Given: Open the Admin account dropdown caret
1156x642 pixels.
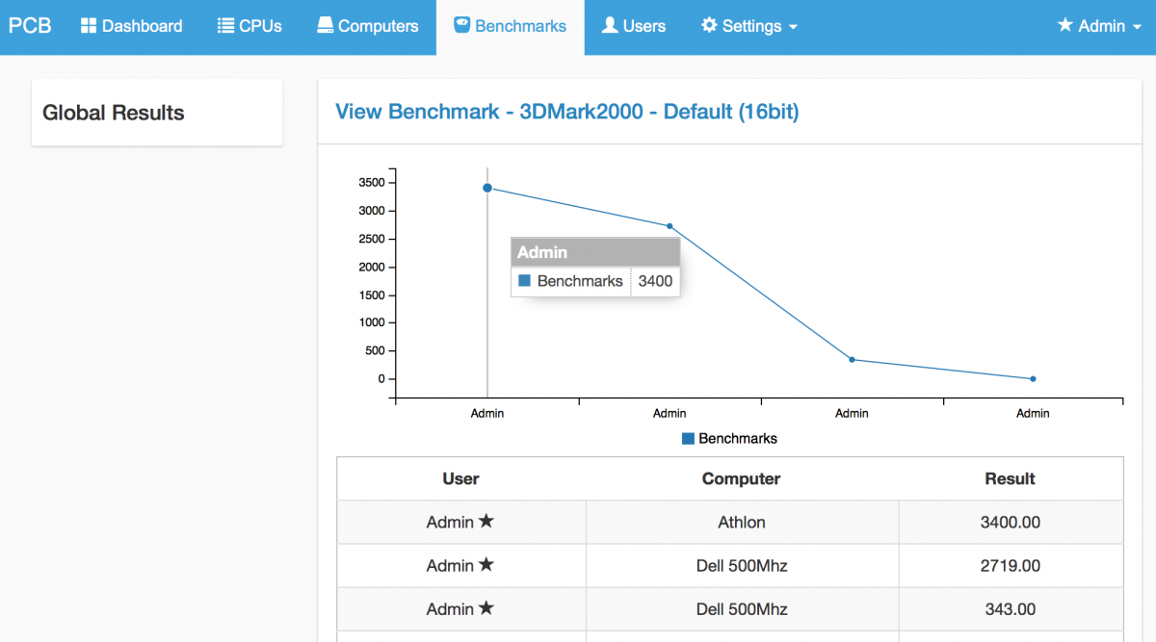Looking at the screenshot, I should (1139, 27).
